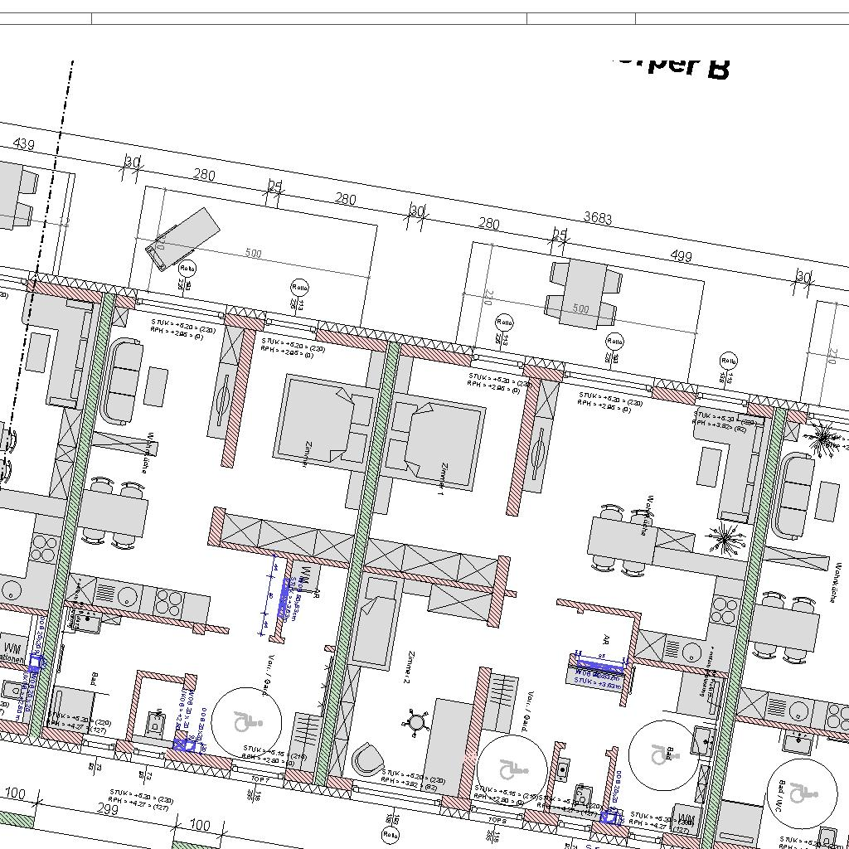Select the 3683 overall dimension text
The image size is (849, 849).
(598, 218)
